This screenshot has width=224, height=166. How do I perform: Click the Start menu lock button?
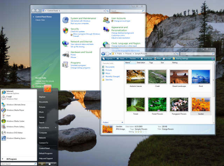click(49, 164)
